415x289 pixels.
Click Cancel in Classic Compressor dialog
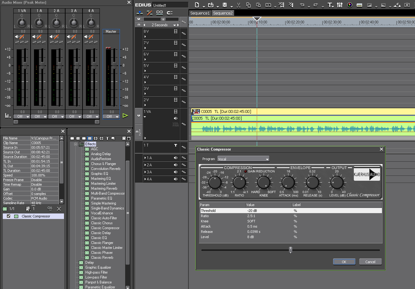[370, 262]
